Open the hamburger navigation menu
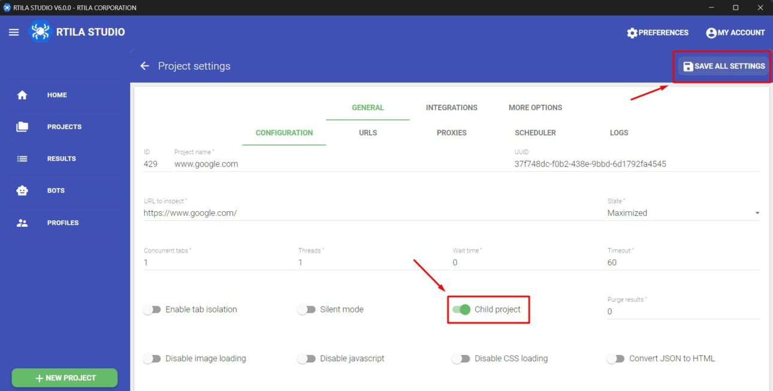This screenshot has height=391, width=773. (14, 32)
